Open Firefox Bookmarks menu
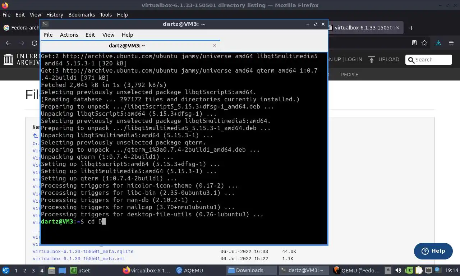Screen dimensions: 460x276 pyautogui.click(x=82, y=15)
